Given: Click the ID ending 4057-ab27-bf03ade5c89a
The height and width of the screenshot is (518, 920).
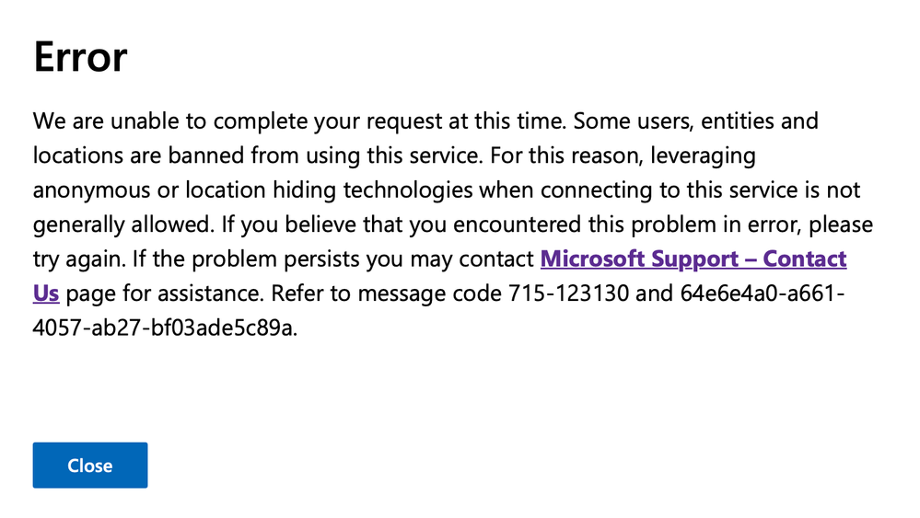Looking at the screenshot, I should 165,329.
